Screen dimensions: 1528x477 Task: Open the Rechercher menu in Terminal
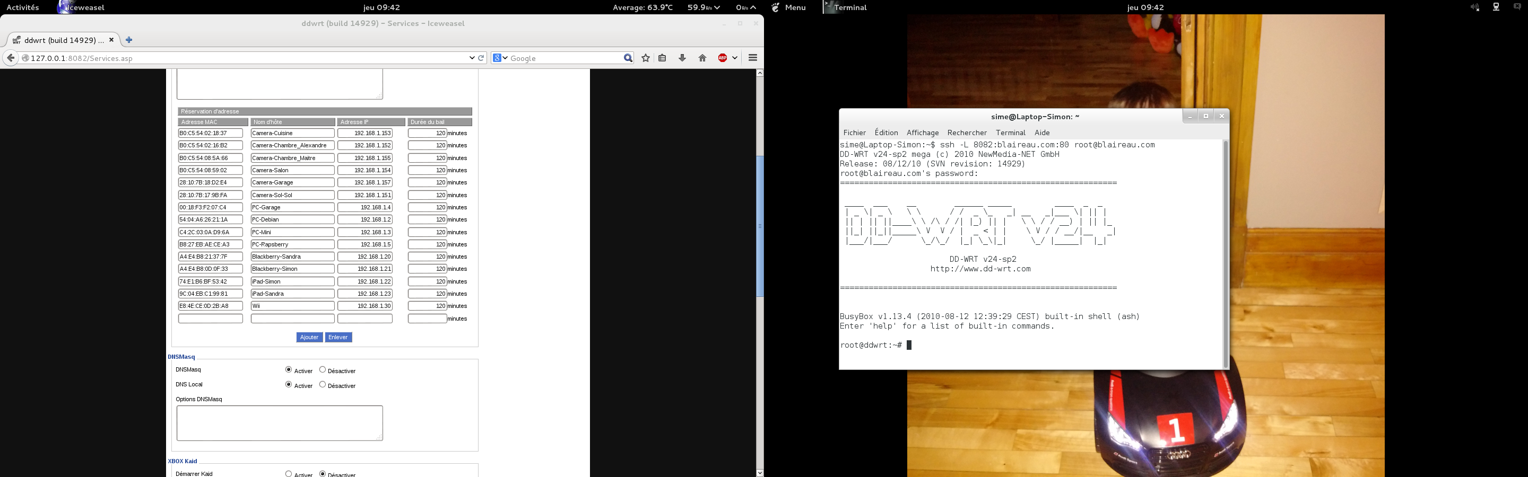click(967, 132)
